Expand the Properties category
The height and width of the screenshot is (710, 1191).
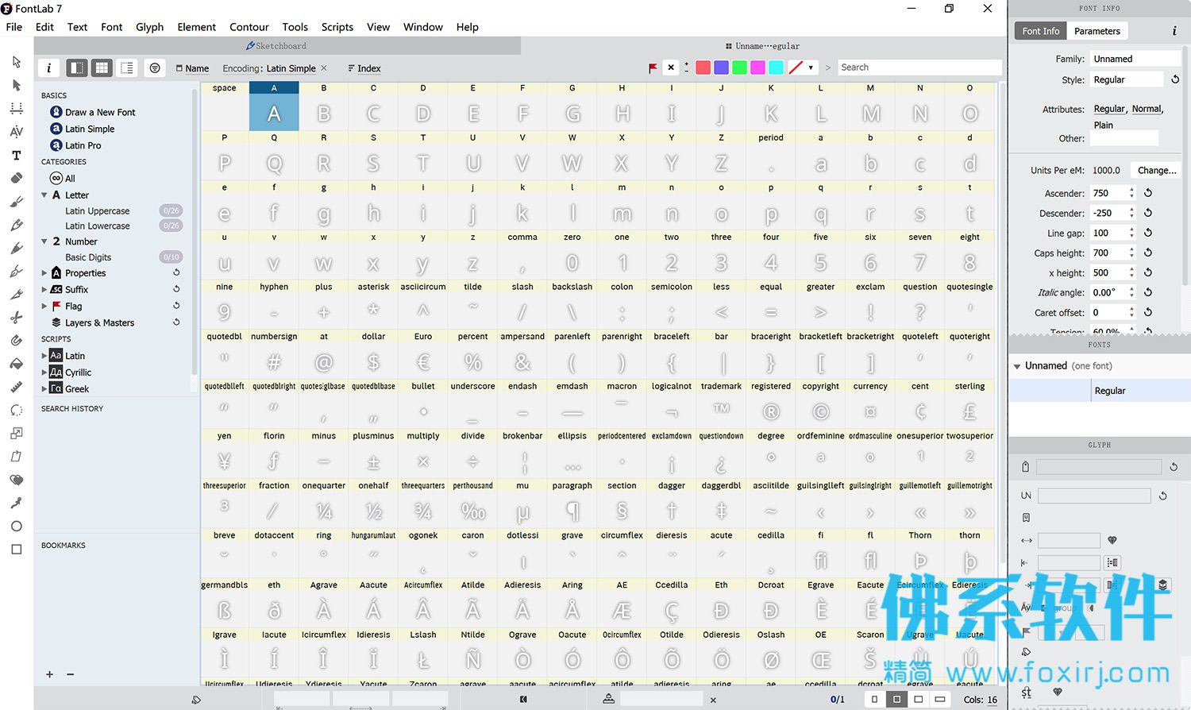point(44,272)
